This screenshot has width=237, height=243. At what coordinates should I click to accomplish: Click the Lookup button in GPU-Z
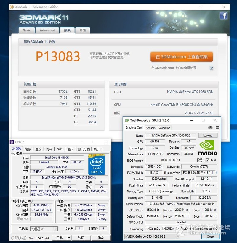[x=208, y=135]
